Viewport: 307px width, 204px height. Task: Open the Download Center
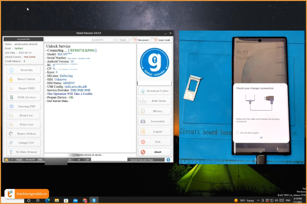[154, 91]
